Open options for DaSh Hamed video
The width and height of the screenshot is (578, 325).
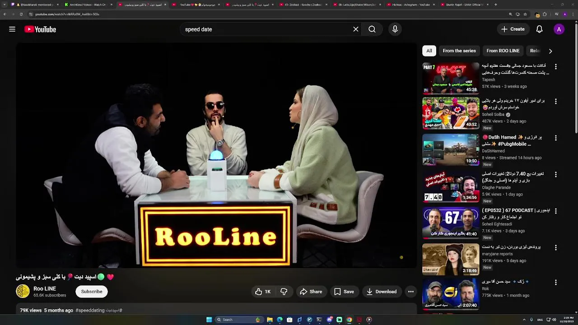[x=556, y=138]
